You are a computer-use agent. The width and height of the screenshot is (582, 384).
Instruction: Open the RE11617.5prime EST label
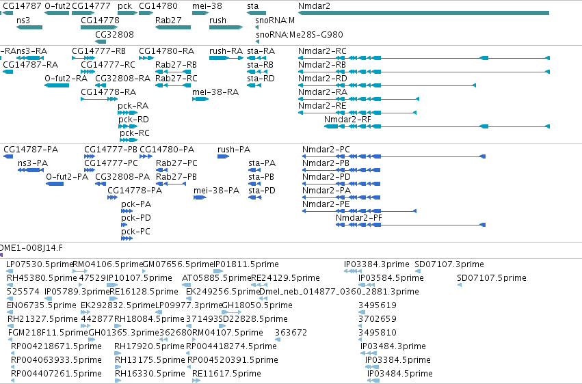226,374
